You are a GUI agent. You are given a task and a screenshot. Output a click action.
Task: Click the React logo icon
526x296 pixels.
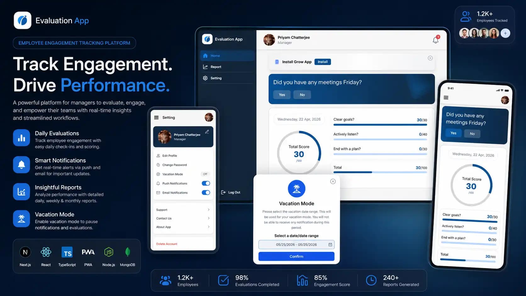click(46, 252)
